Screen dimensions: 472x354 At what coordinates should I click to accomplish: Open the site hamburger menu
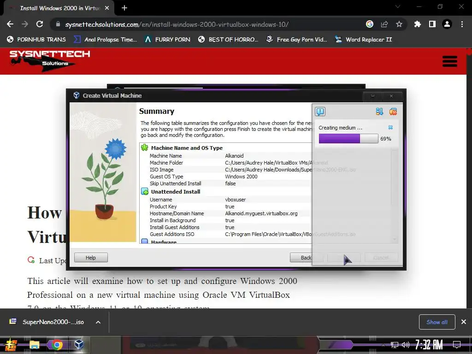[x=450, y=61]
